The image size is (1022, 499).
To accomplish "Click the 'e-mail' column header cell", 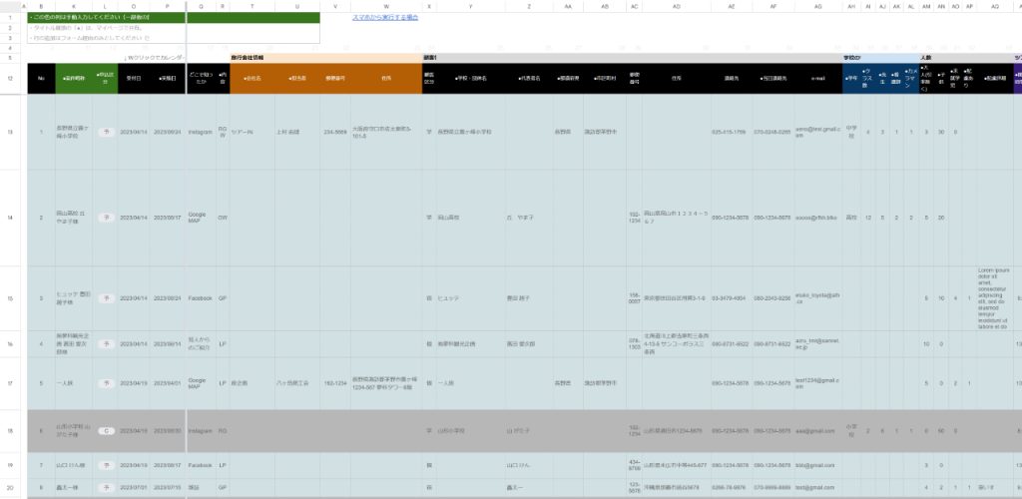I will (817, 78).
